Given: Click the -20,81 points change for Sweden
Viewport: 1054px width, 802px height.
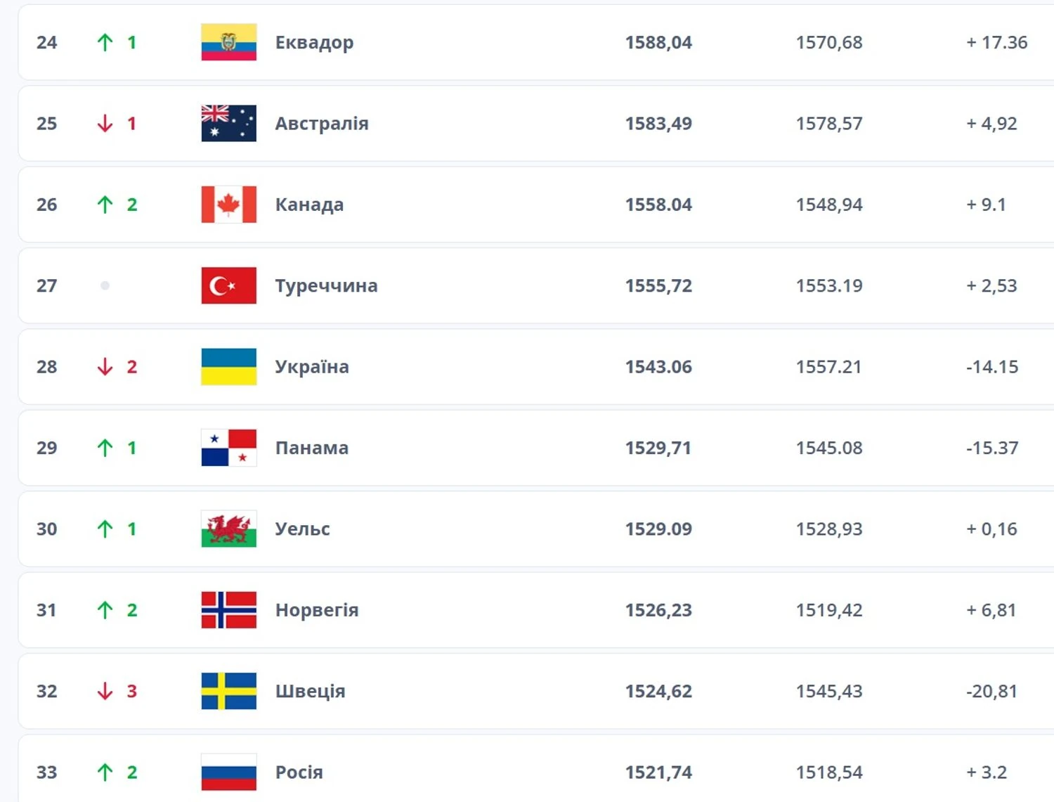Looking at the screenshot, I should coord(991,691).
